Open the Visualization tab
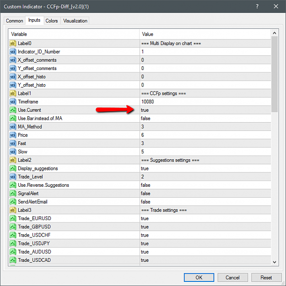This screenshot has height=286, width=286. coord(75,21)
